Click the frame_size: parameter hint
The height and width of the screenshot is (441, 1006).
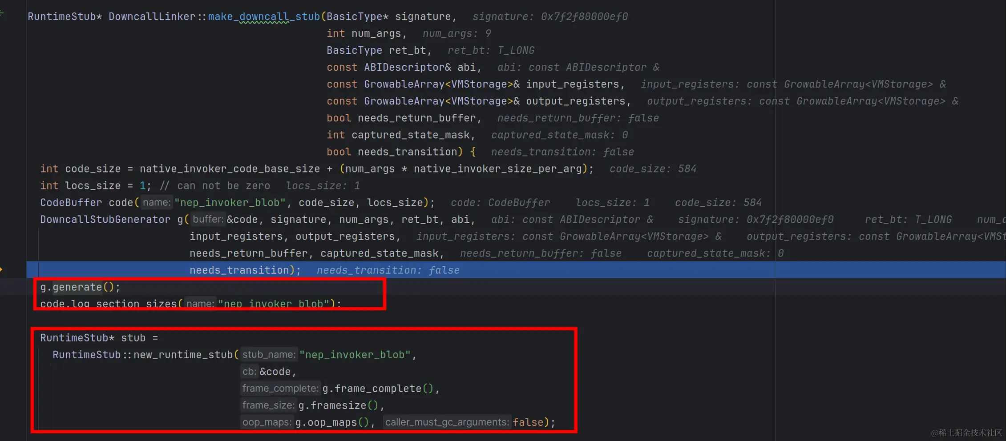pos(268,405)
